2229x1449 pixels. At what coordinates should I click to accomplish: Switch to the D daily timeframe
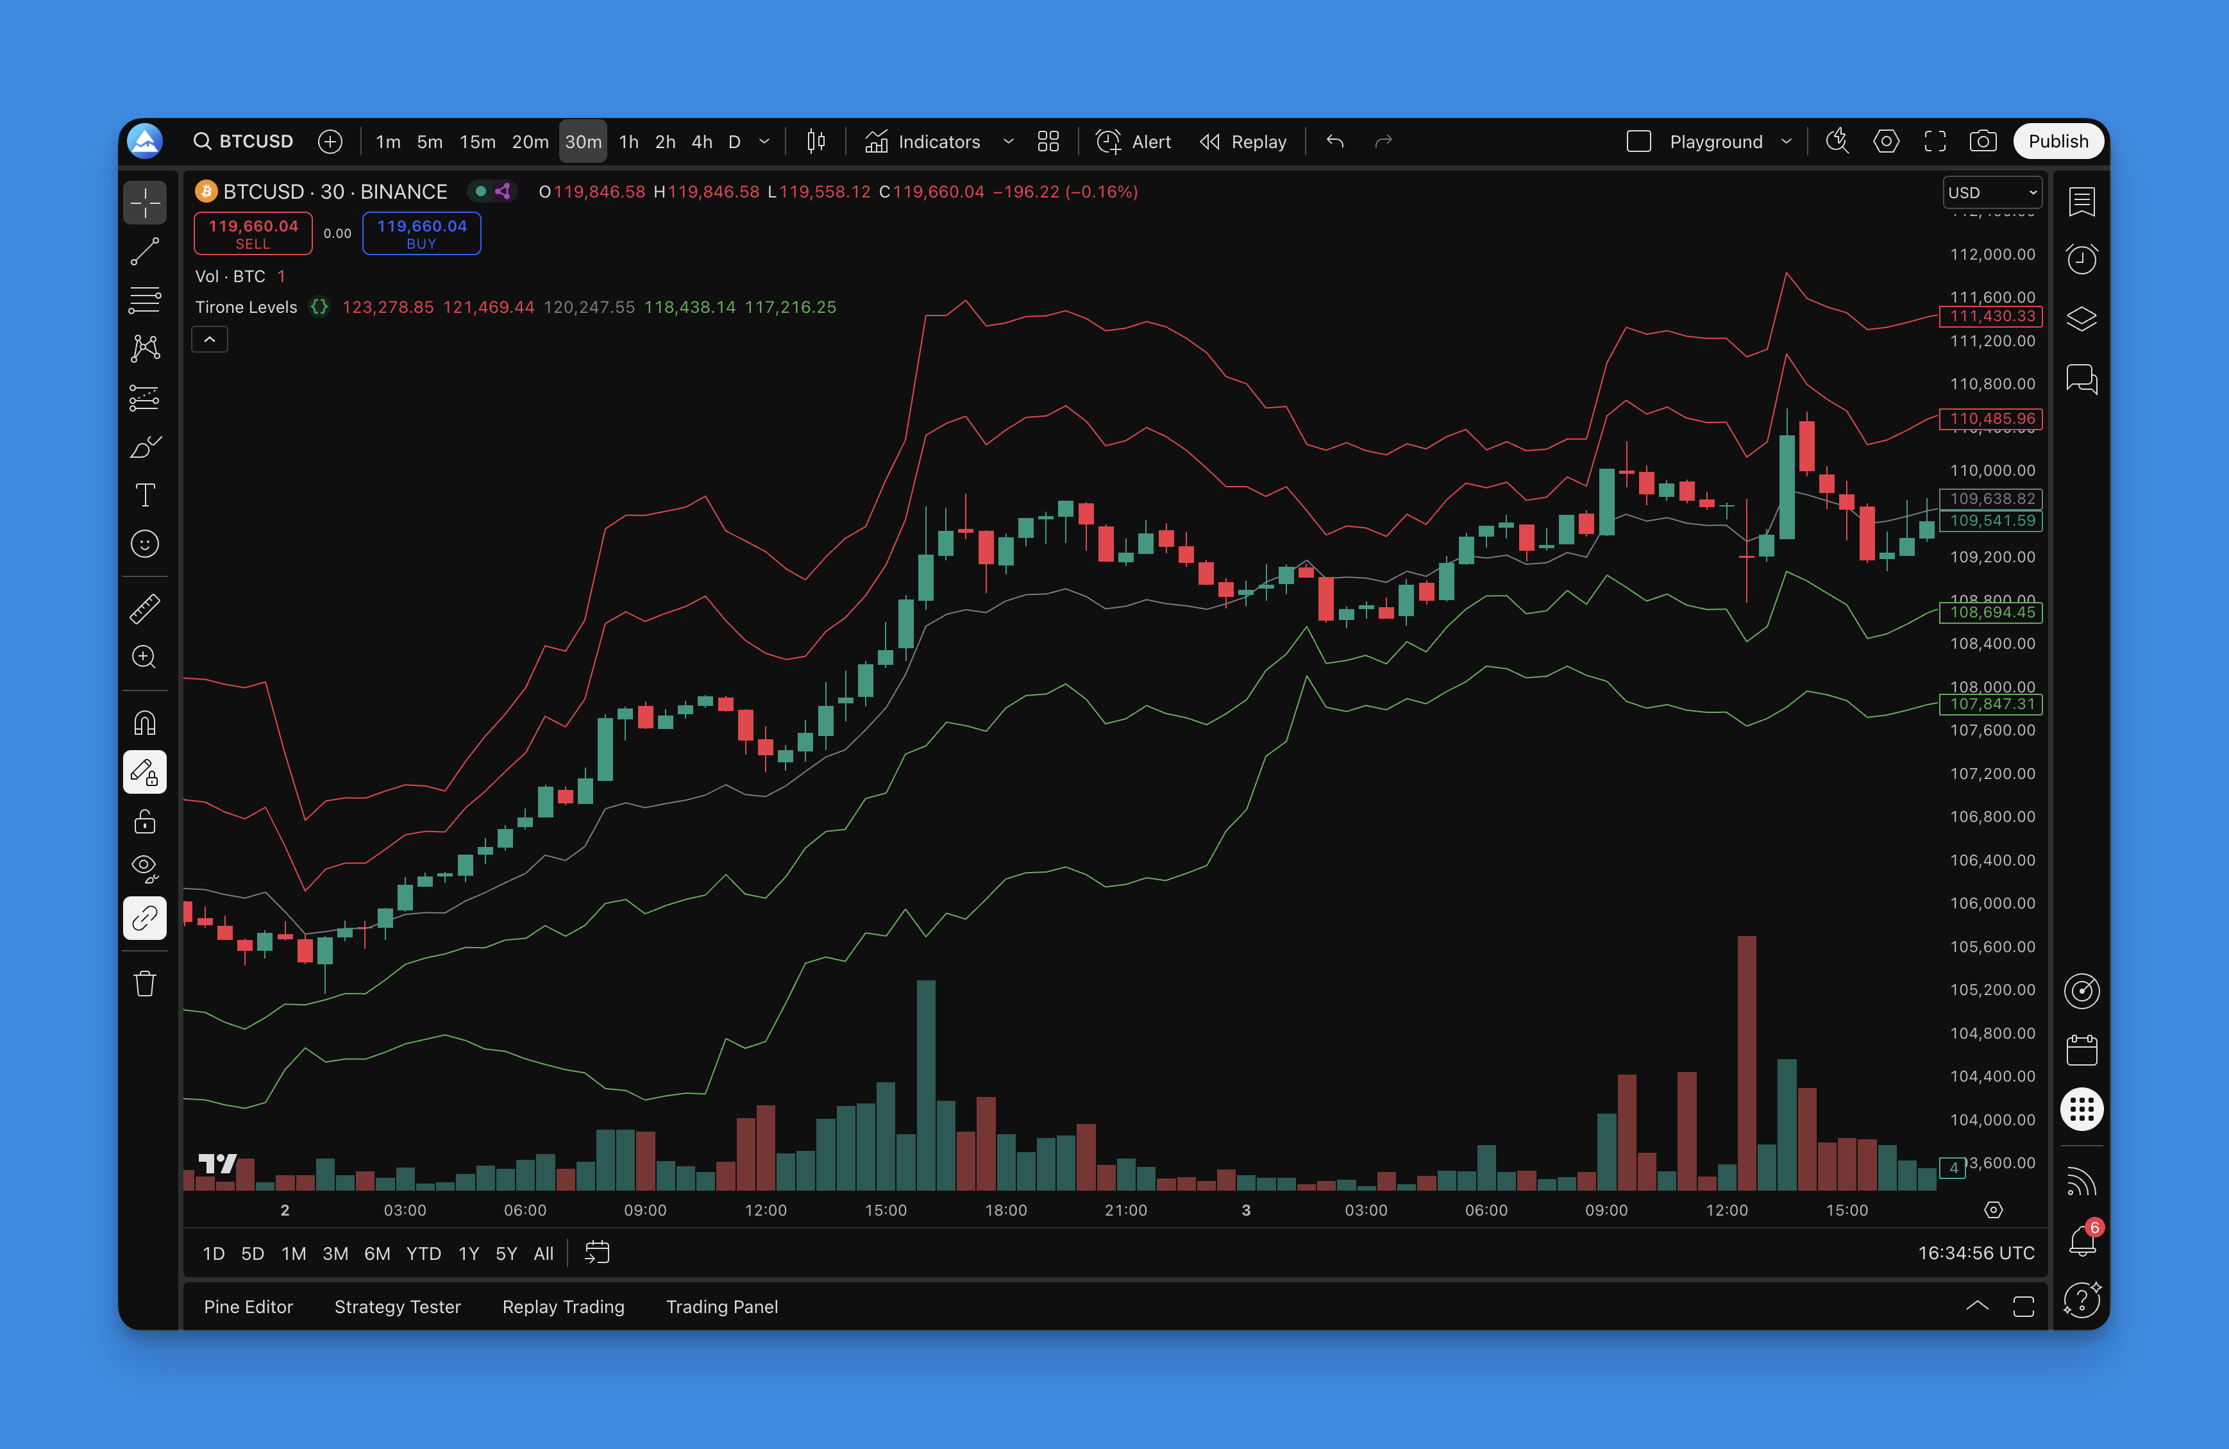click(x=734, y=142)
